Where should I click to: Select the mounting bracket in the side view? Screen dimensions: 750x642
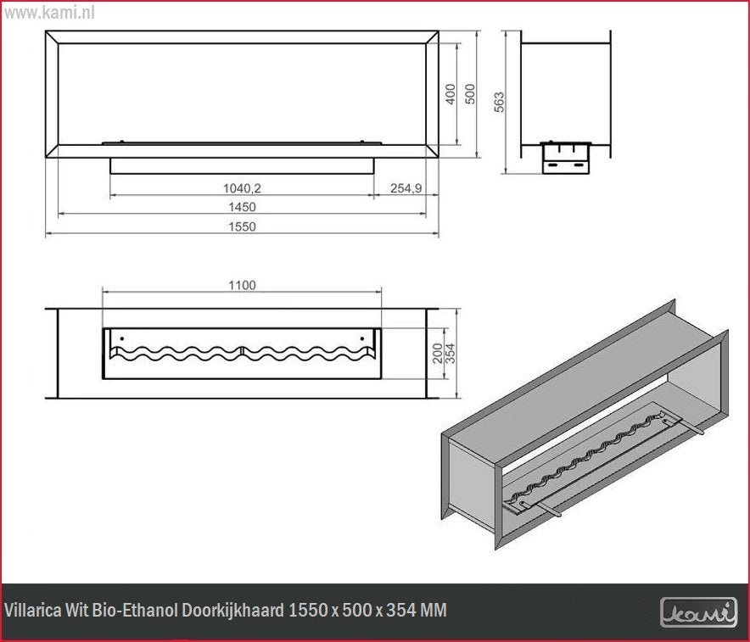[566, 157]
